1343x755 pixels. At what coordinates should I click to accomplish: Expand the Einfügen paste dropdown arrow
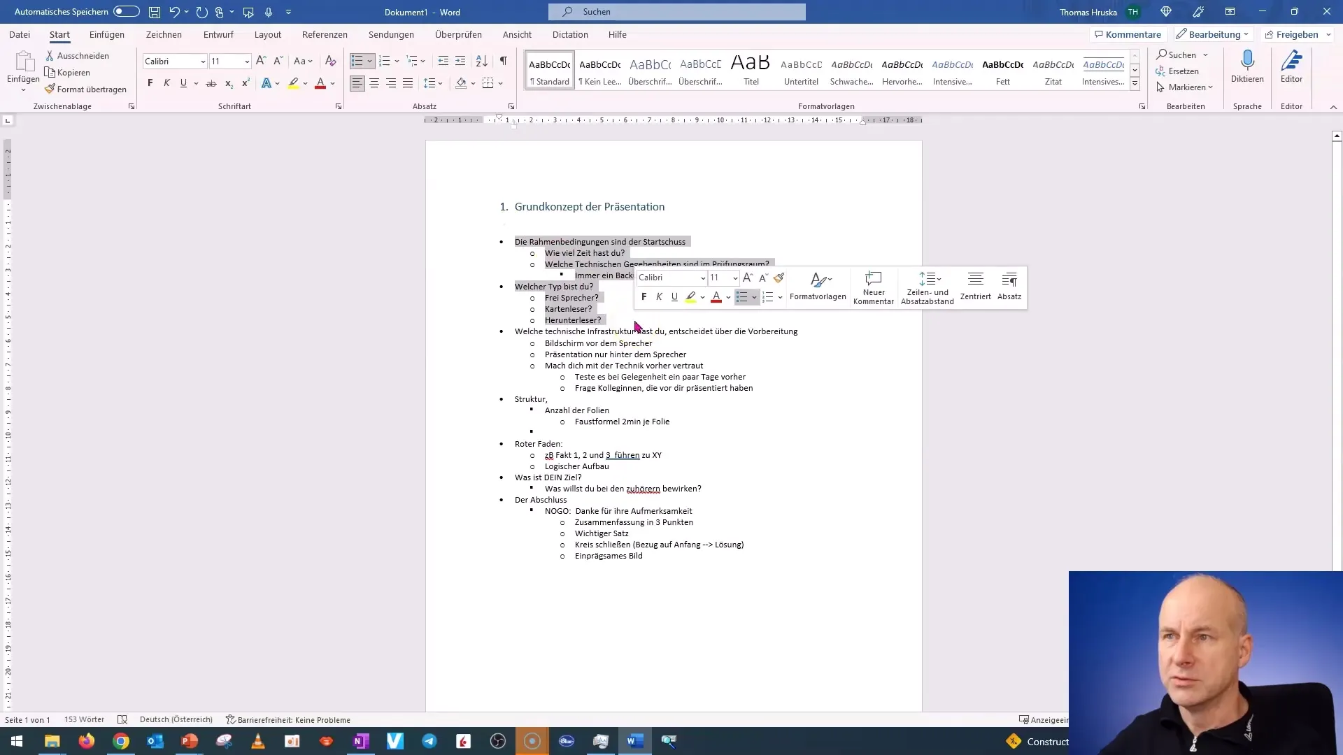coord(23,89)
